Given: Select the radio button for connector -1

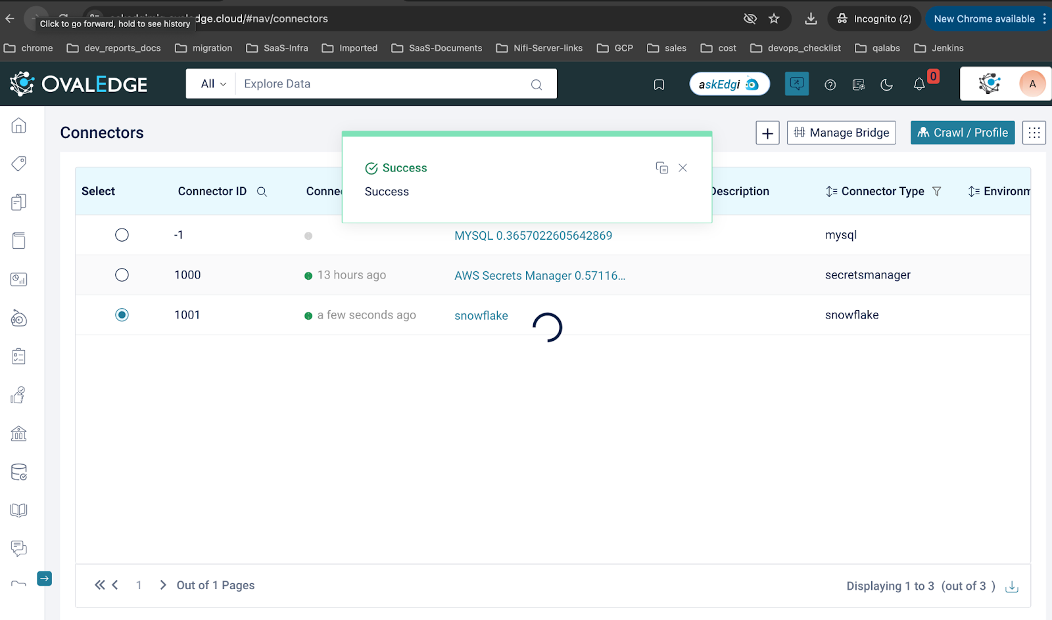Looking at the screenshot, I should coord(122,235).
